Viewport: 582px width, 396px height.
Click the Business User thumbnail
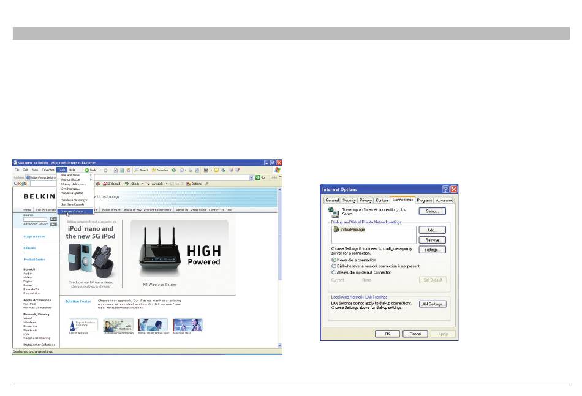187,325
